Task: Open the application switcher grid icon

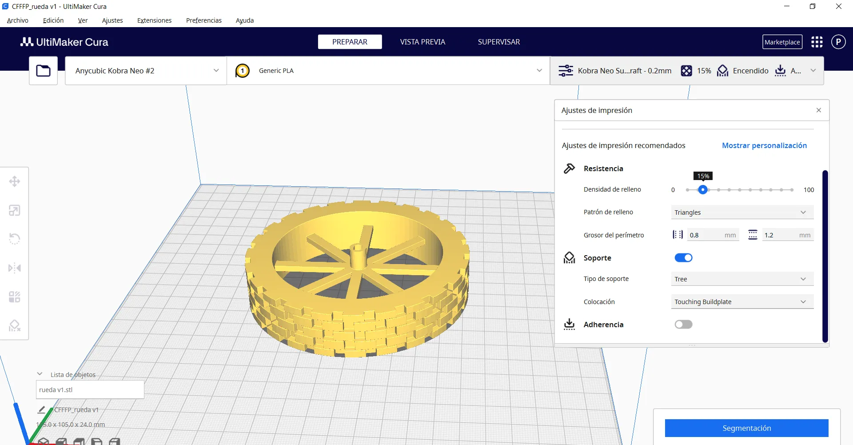Action: click(x=817, y=42)
